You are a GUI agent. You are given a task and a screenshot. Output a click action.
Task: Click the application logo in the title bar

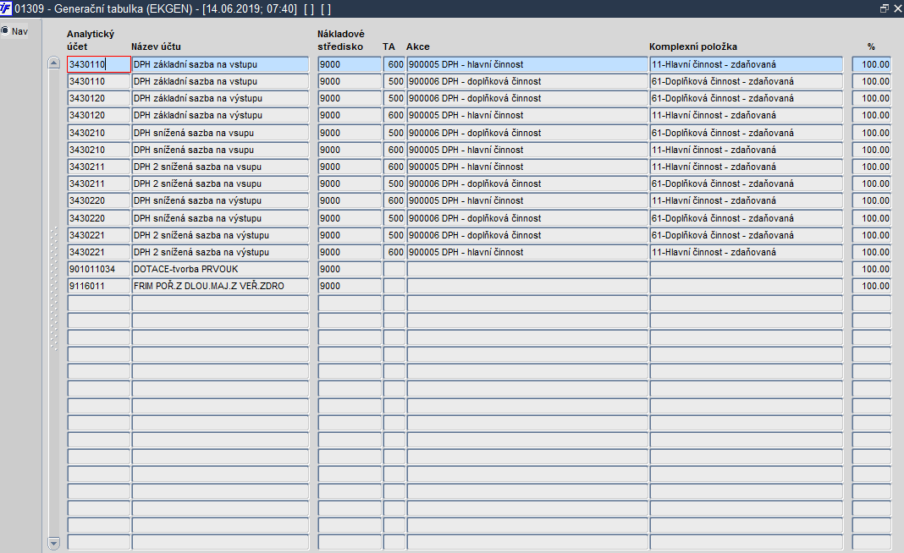6,8
